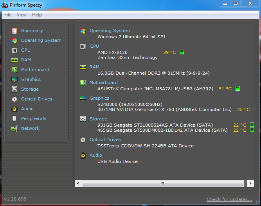Click the motherboard 51 °C temperature indicator icon

[x=238, y=88]
